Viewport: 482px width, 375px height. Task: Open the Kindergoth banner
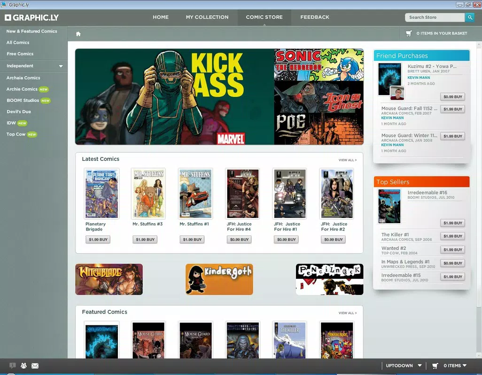(x=219, y=279)
